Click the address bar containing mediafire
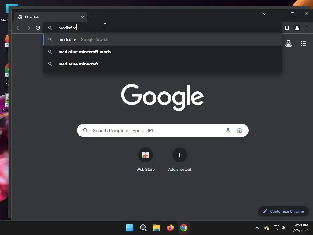Screen dimensions: 313x235 coord(163,28)
